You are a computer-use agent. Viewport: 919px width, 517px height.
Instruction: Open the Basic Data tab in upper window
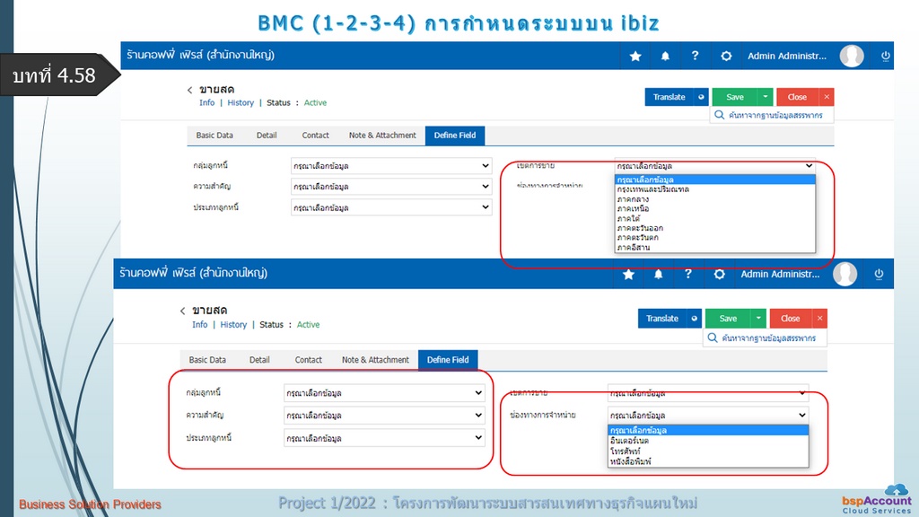(214, 136)
